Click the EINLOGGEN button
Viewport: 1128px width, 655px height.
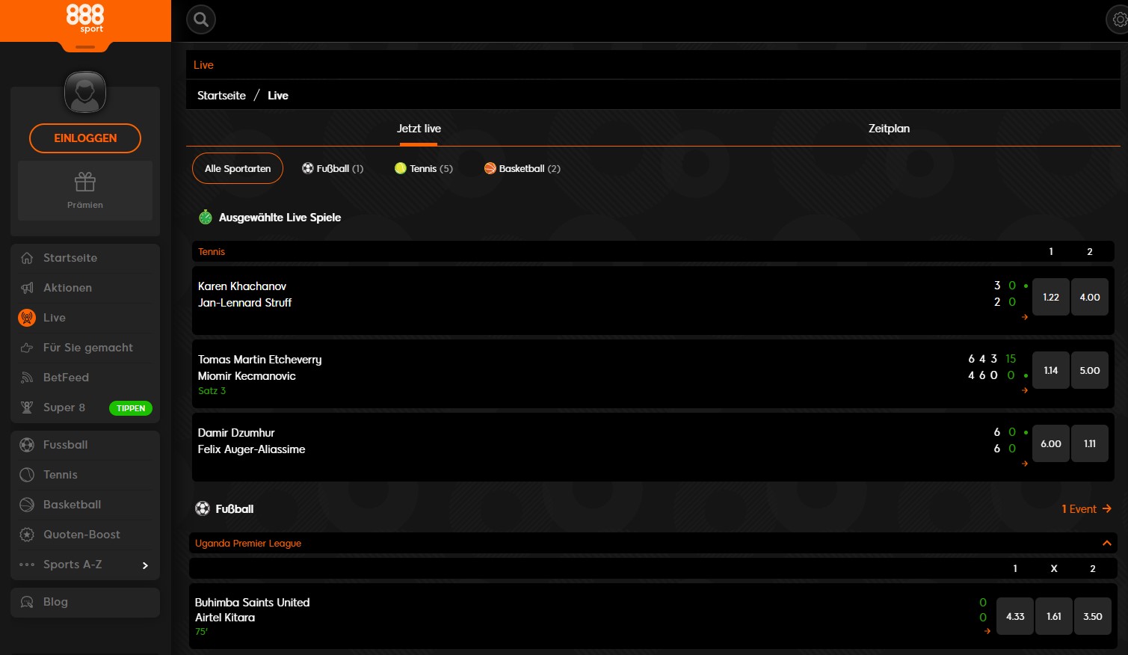[85, 138]
